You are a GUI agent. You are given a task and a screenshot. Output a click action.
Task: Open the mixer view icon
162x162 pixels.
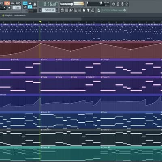tap(79, 10)
